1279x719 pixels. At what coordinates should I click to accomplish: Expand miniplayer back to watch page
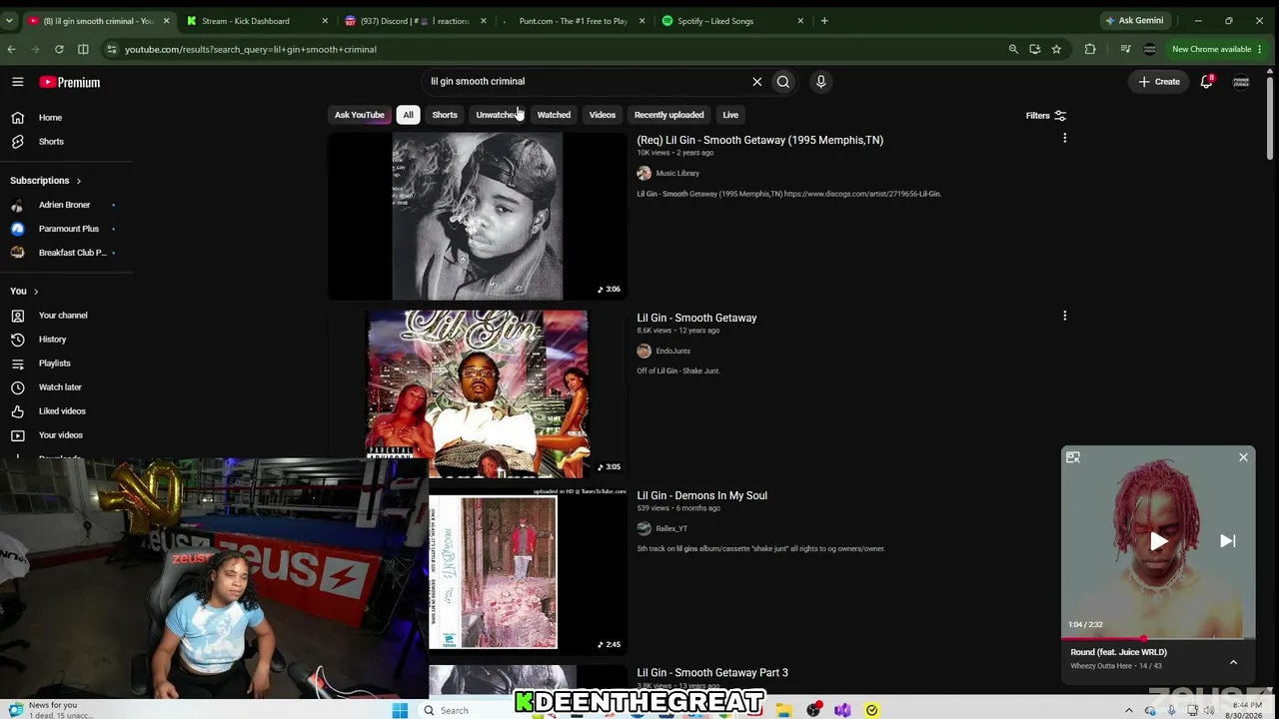[1073, 457]
